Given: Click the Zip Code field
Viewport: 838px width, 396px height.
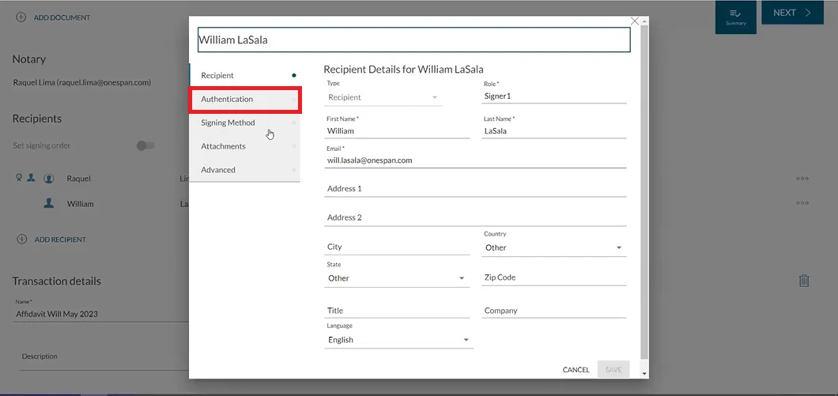Looking at the screenshot, I should pos(553,277).
